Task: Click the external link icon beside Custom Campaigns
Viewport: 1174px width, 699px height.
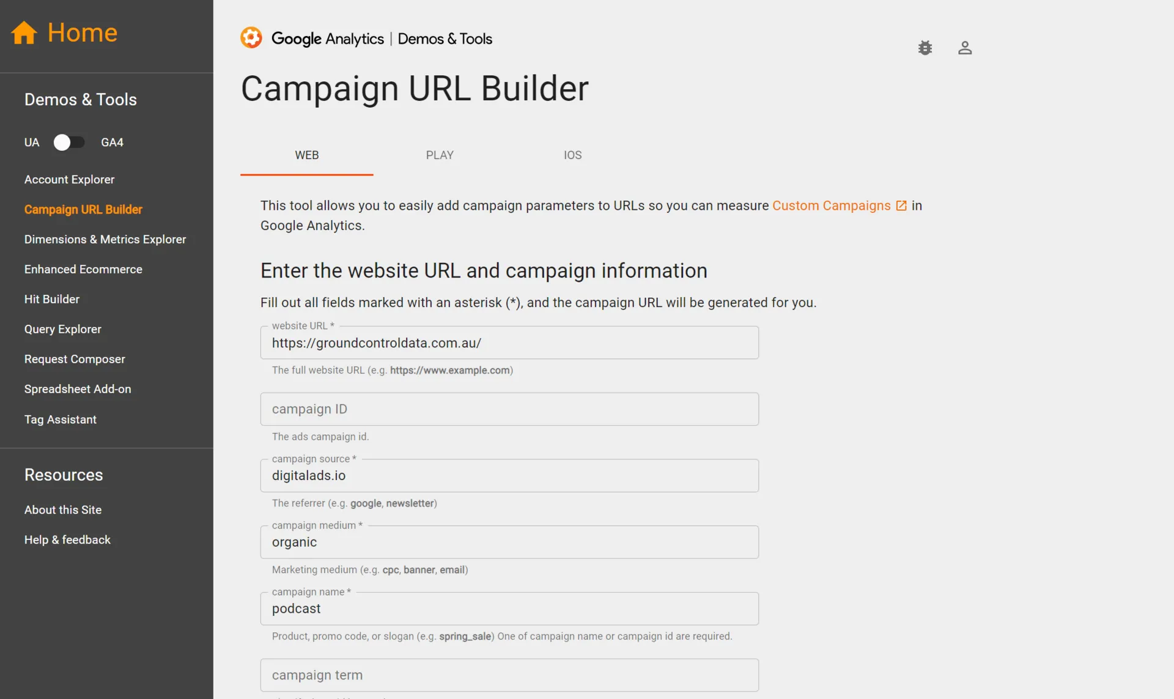Action: pos(901,206)
